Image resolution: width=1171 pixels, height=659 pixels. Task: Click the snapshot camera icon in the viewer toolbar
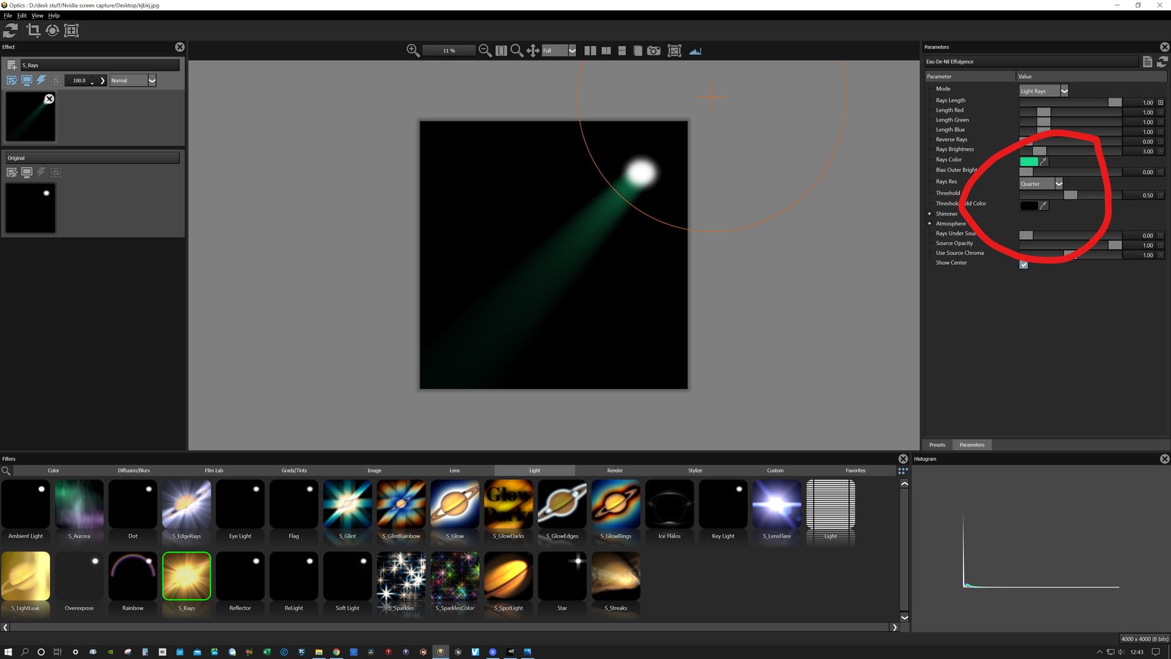pos(653,51)
